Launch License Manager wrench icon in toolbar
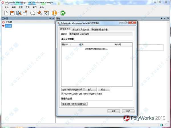The width and height of the screenshot is (171, 128). point(40,13)
